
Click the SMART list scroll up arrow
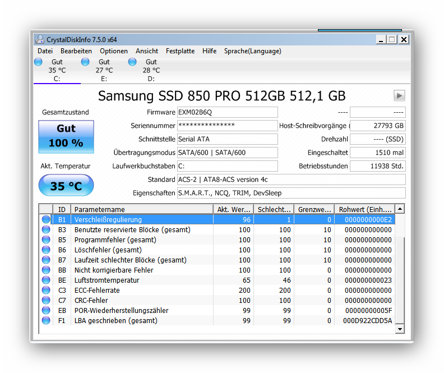coord(400,209)
